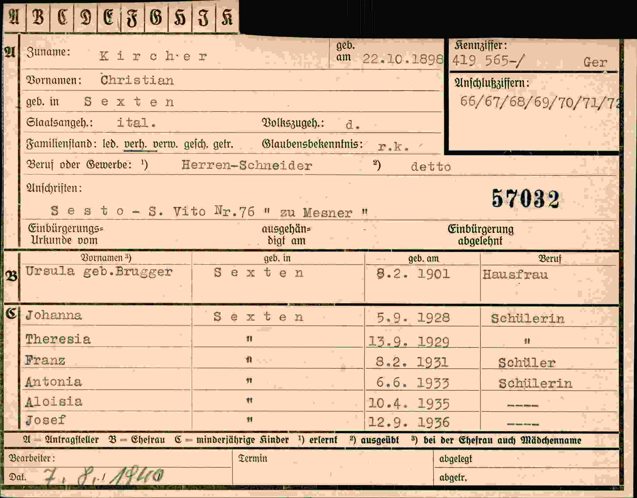The width and height of the screenshot is (637, 498).
Task: Click the 'abgelegt' field label
Action: (455, 459)
